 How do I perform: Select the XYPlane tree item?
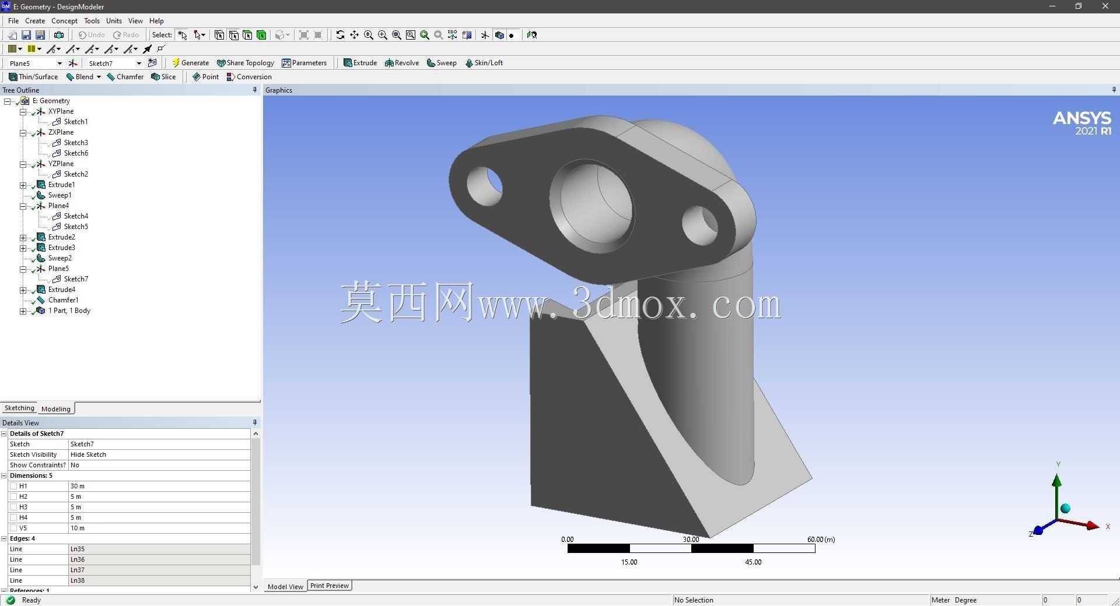(x=61, y=111)
